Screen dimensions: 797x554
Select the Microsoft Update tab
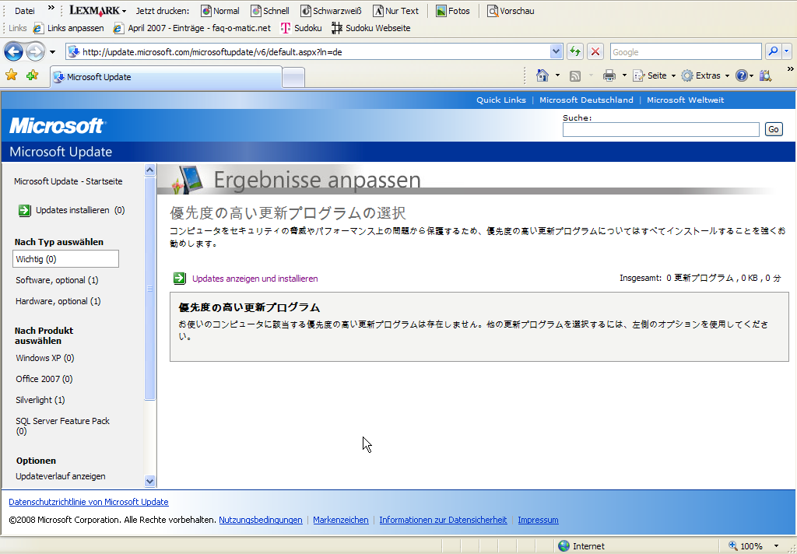pos(166,77)
